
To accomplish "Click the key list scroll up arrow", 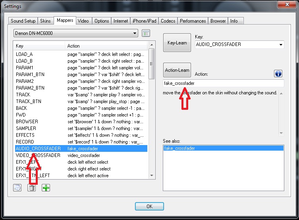I will coord(152,45).
